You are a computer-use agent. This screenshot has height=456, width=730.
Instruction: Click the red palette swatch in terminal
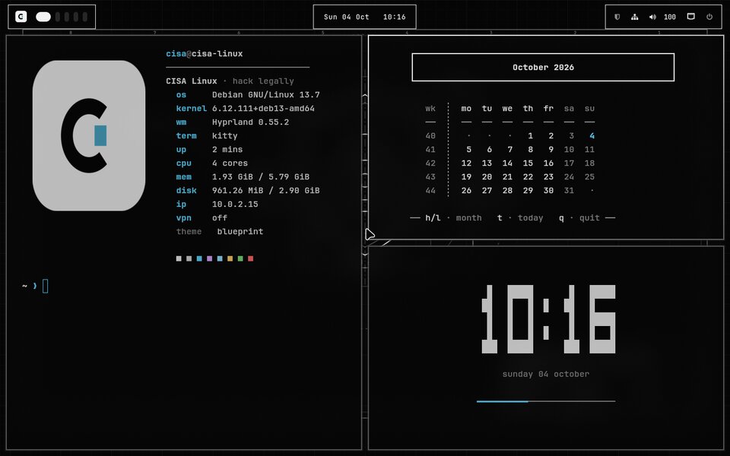point(250,258)
